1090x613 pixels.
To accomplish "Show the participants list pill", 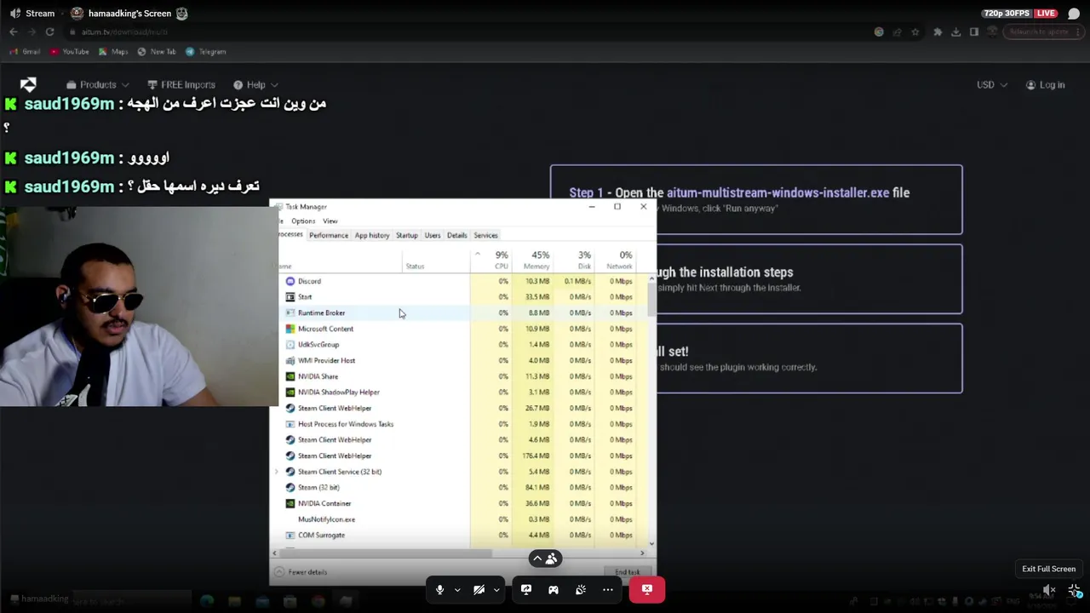I will (x=545, y=559).
